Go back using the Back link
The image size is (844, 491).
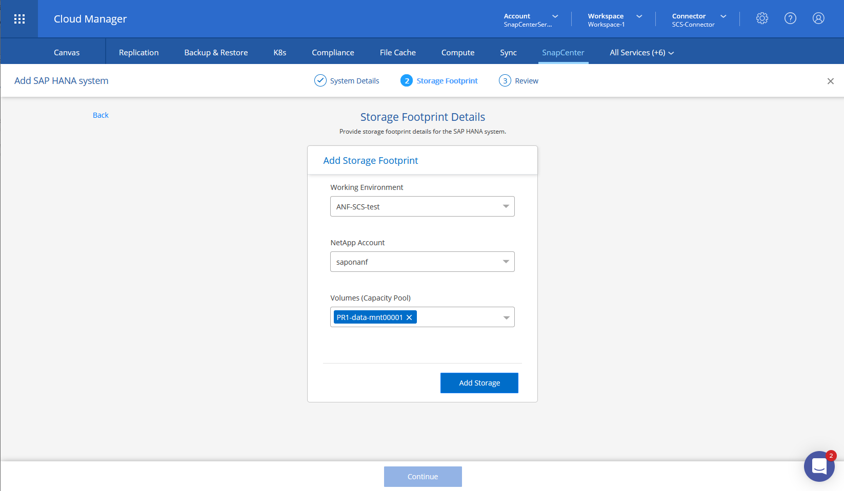click(101, 115)
